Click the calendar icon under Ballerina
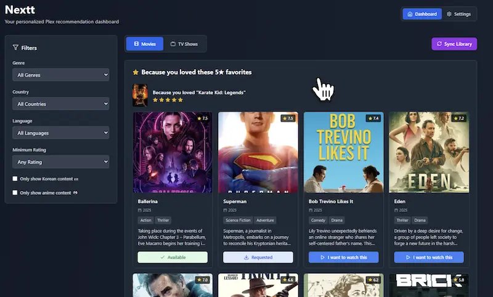Viewport: 493px width, 297px height. [x=140, y=210]
